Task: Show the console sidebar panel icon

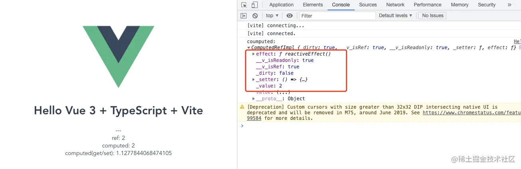Action: [244, 16]
